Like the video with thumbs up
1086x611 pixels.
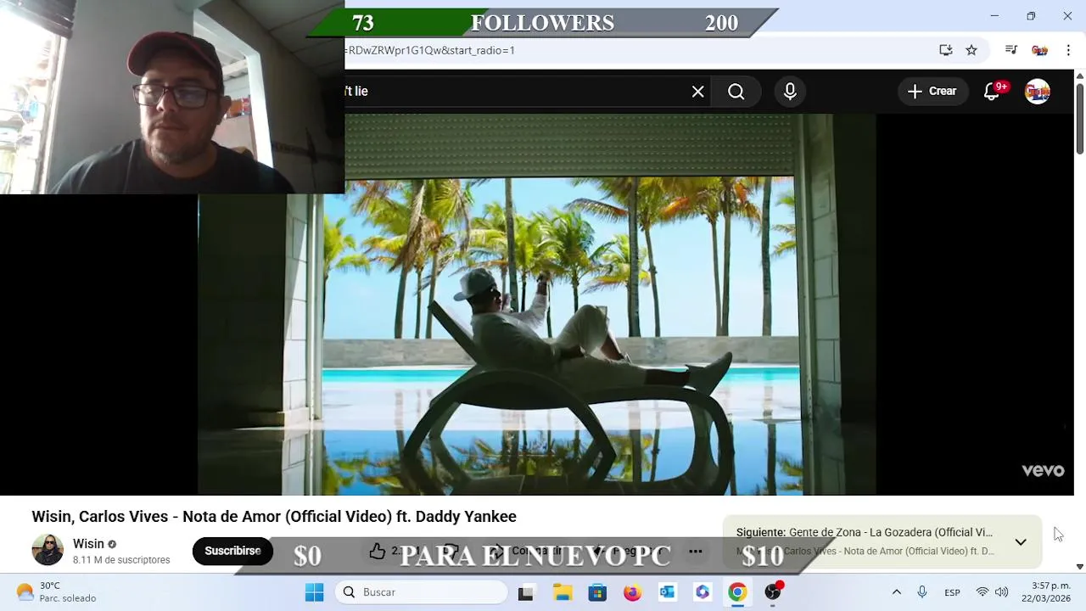tap(378, 552)
